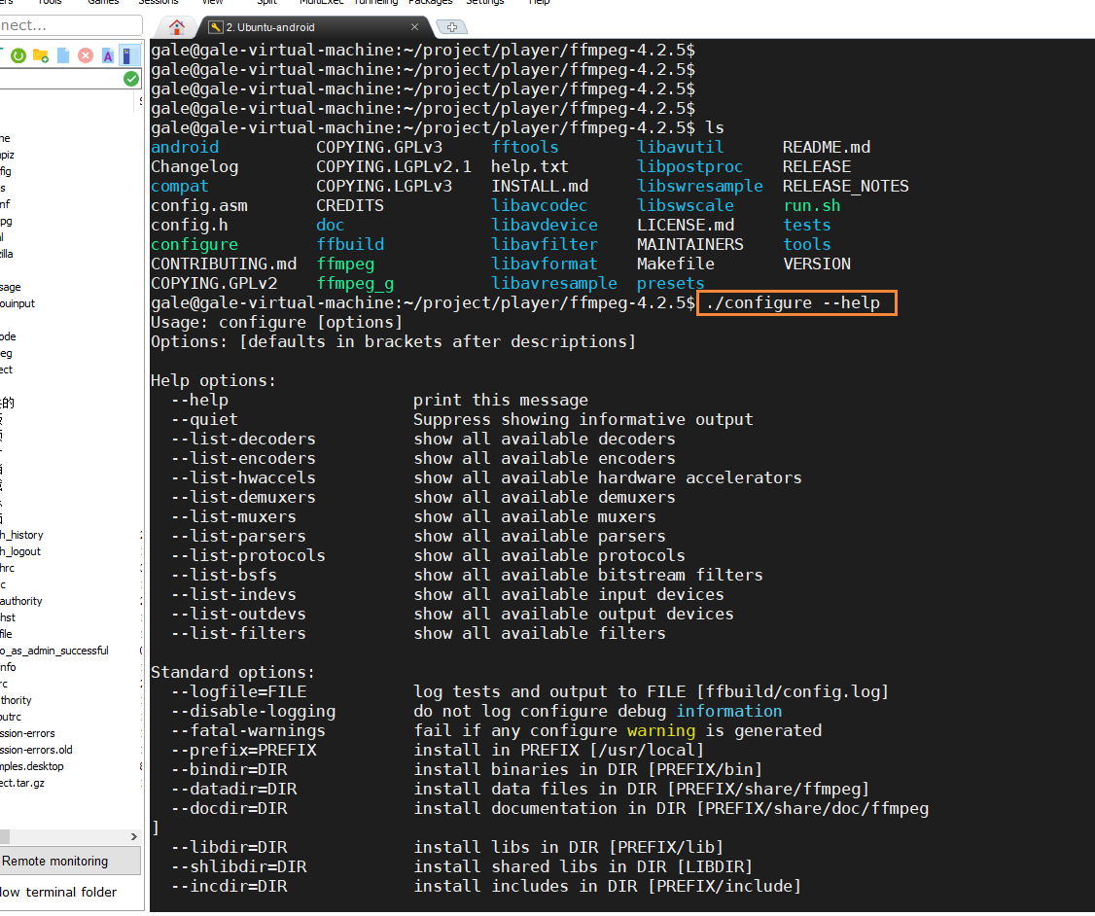1095x916 pixels.
Task: Click the Standard options: heading
Action: coord(232,672)
